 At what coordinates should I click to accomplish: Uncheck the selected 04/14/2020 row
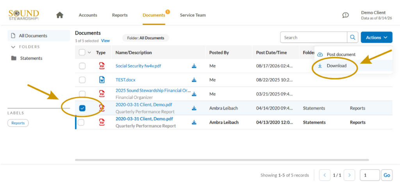pos(82,108)
